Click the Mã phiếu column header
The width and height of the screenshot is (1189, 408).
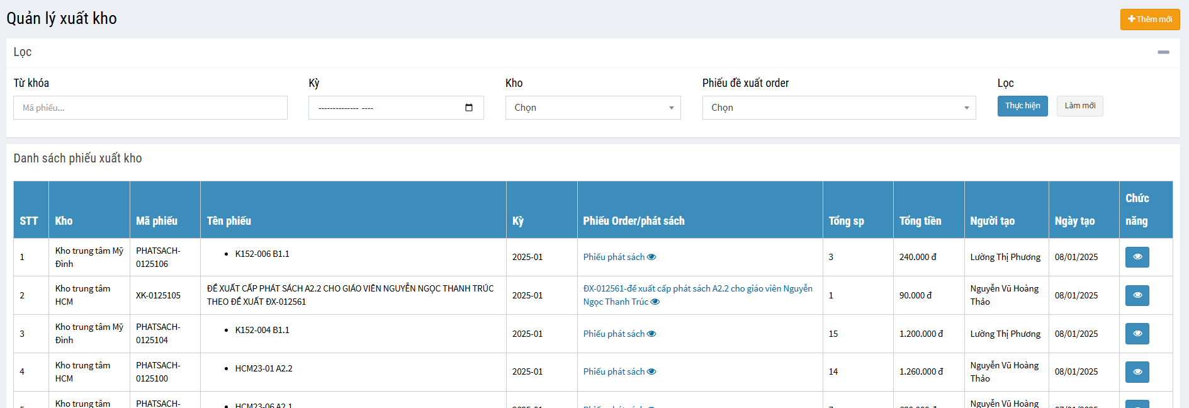(157, 221)
